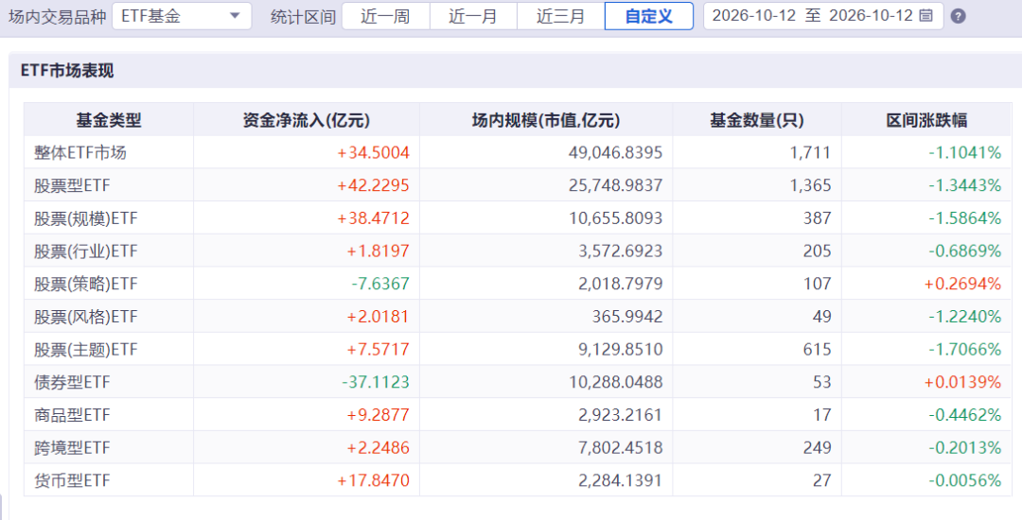This screenshot has width=1022, height=520.
Task: Click fund count value 615
Action: click(x=818, y=350)
